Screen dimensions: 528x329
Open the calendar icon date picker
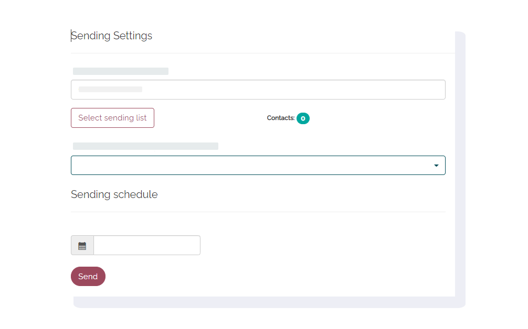82,246
